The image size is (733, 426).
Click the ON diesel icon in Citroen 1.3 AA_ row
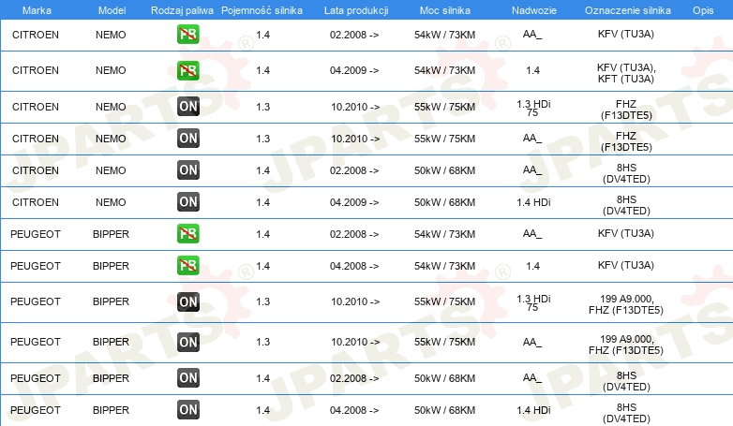point(187,139)
